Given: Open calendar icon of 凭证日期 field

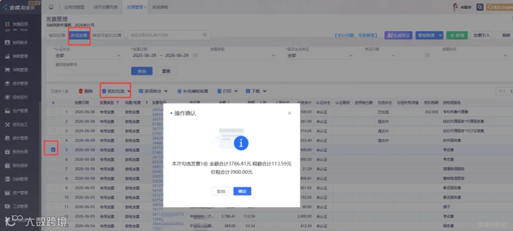Looking at the screenshot, I should pyautogui.click(x=427, y=56).
